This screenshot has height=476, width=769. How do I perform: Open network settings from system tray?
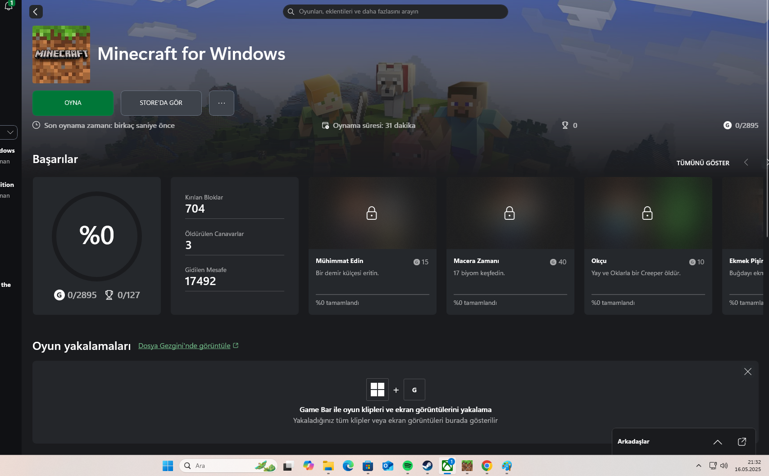pos(713,466)
